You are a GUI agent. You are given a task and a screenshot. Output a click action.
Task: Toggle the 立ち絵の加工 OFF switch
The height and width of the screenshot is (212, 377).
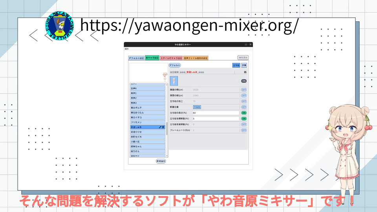click(x=244, y=101)
